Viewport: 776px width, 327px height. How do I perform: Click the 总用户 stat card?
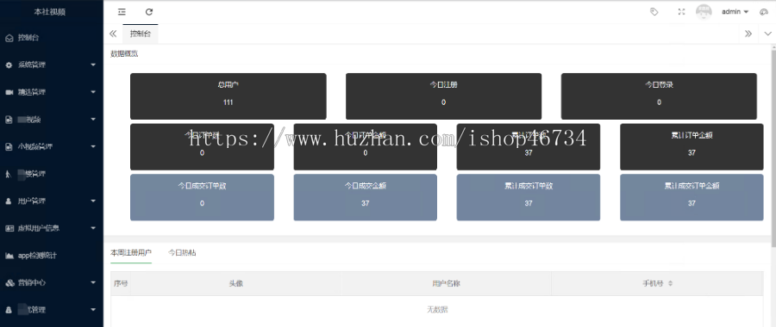tap(228, 96)
